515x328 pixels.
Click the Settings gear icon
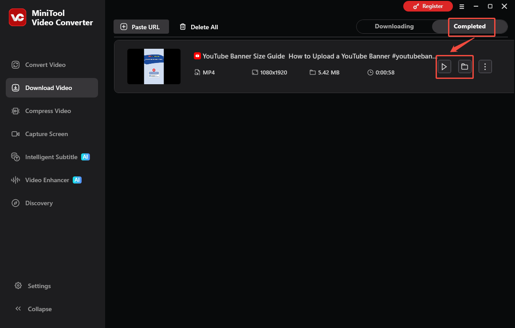click(18, 285)
